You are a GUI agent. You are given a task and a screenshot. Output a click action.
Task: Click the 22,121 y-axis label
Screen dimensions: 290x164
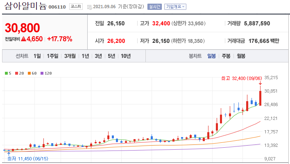(x=271, y=118)
